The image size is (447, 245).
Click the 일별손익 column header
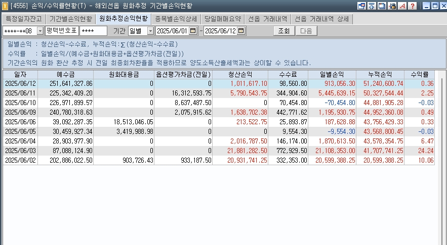click(x=332, y=75)
